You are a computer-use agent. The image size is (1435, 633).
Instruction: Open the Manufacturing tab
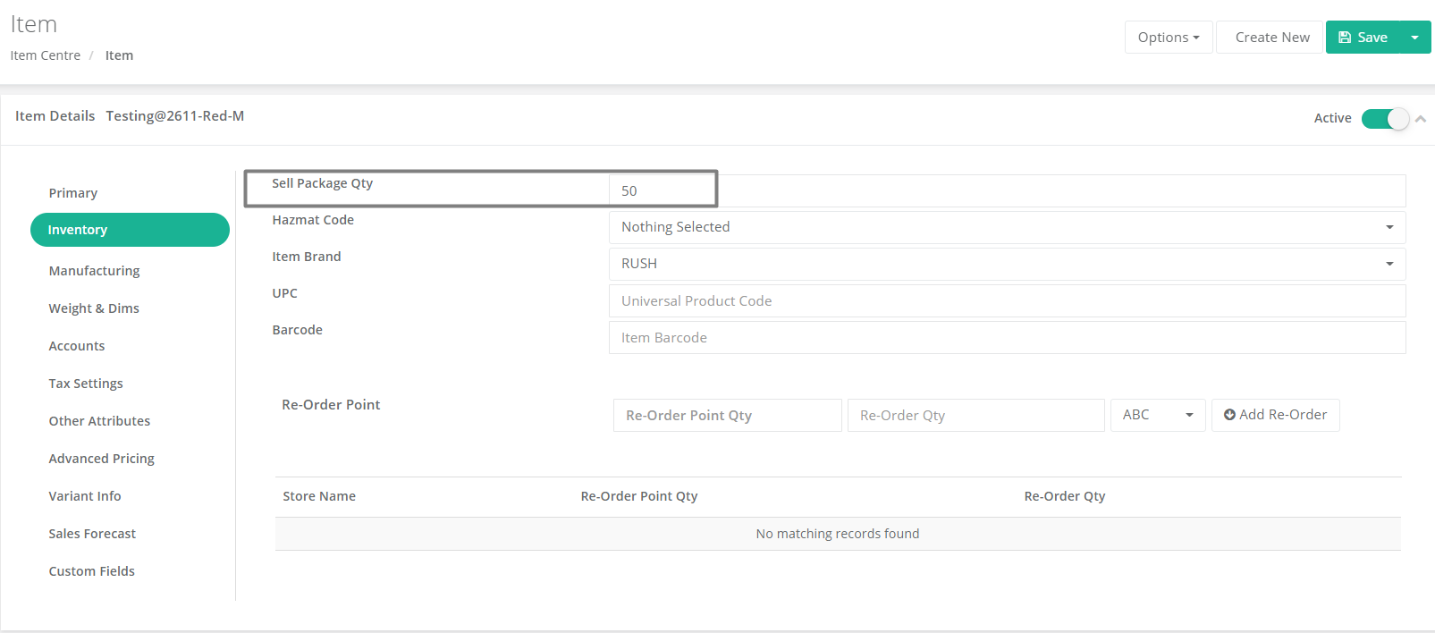[94, 271]
